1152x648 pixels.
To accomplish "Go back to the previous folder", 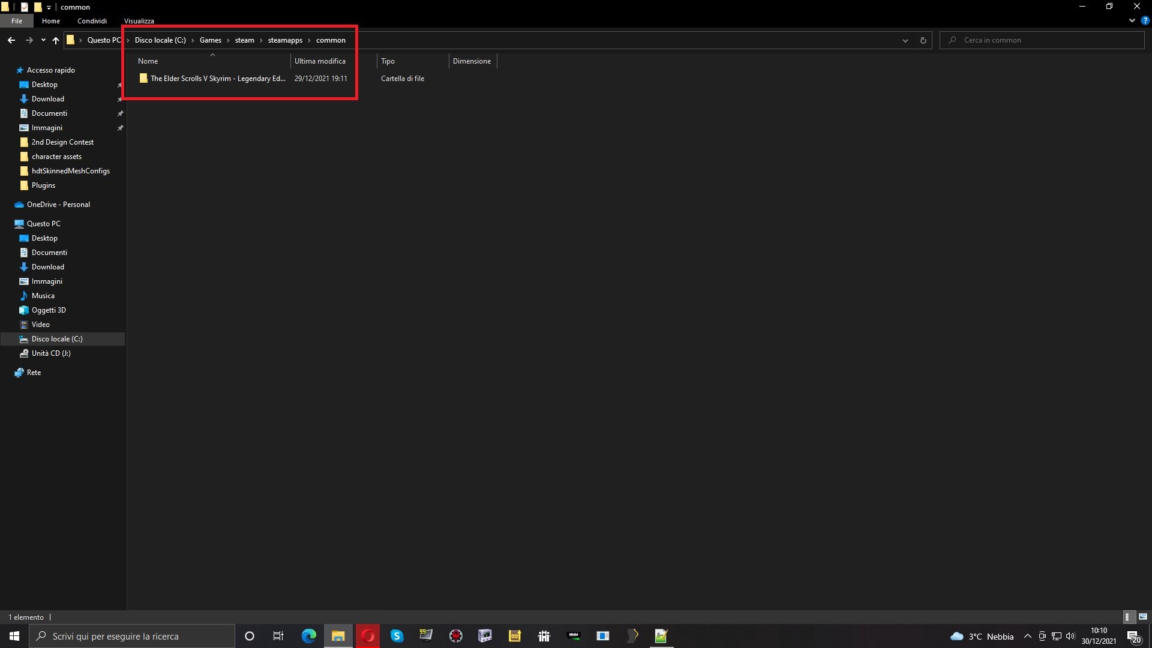I will (x=11, y=40).
